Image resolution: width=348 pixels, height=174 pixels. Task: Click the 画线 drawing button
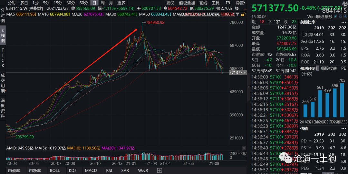203,3
